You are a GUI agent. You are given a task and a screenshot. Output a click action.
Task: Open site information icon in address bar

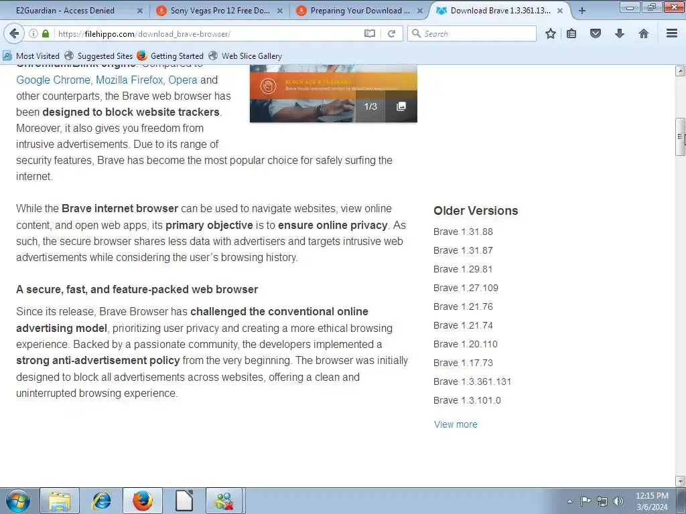pyautogui.click(x=33, y=33)
